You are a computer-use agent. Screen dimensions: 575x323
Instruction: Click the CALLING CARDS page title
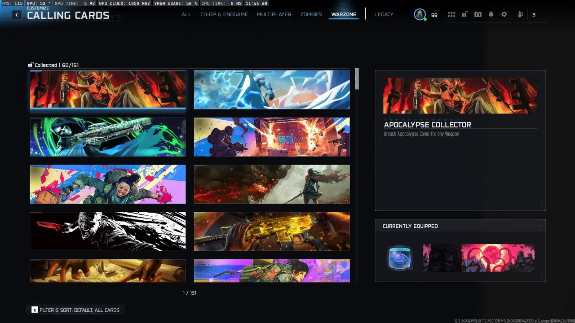point(68,15)
